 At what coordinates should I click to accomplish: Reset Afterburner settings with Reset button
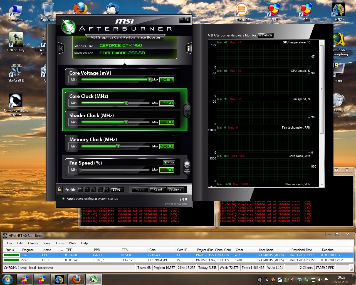pyautogui.click(x=158, y=190)
